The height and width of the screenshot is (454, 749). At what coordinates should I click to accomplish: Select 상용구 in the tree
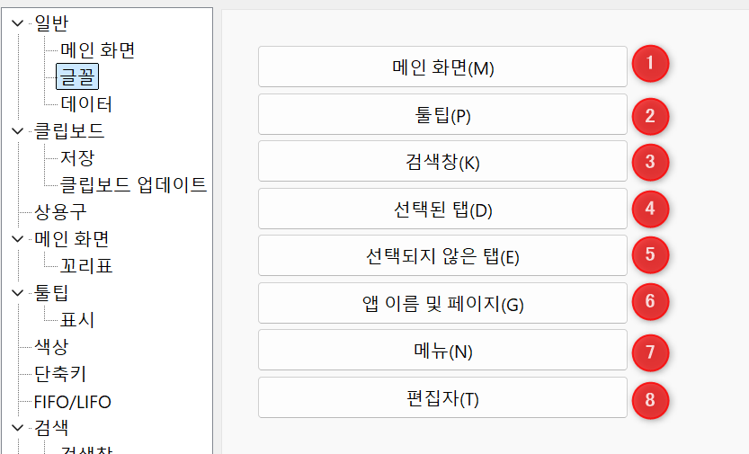tap(60, 212)
